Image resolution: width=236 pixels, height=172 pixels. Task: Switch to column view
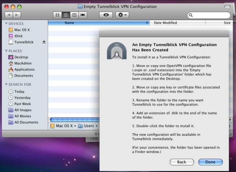pyautogui.click(x=74, y=15)
